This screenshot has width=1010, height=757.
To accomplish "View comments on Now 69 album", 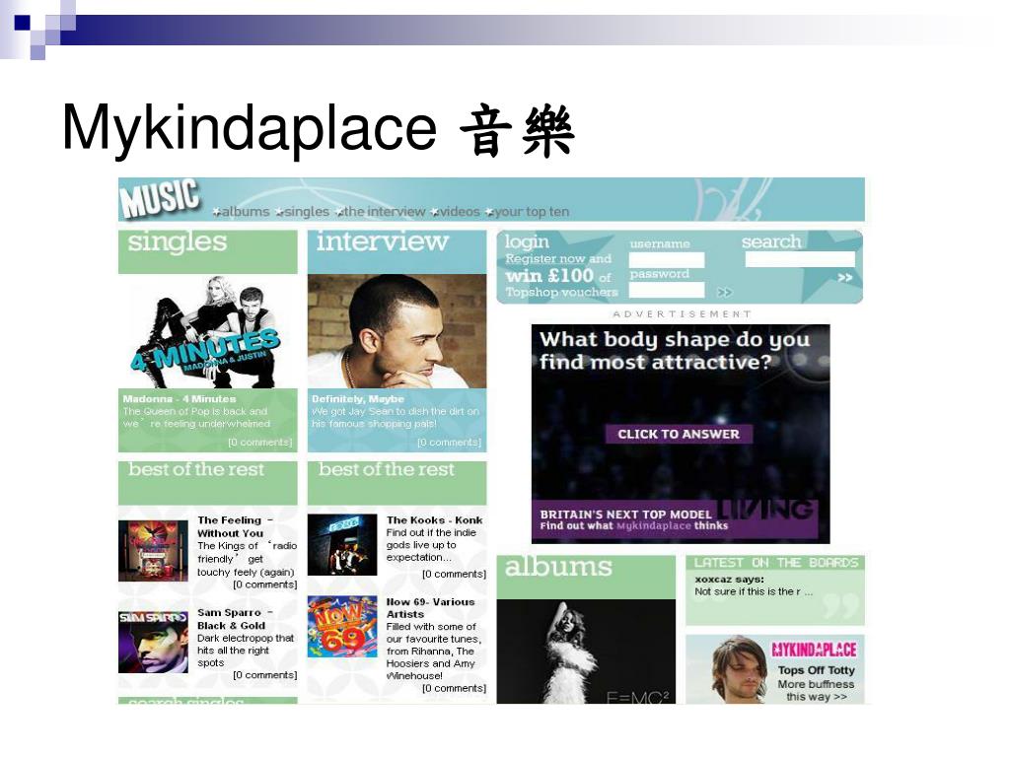I will pos(454,688).
